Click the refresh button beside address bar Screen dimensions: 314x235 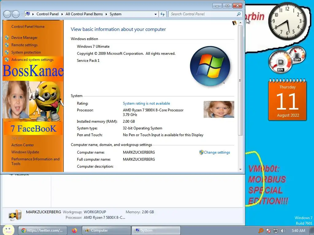163,14
